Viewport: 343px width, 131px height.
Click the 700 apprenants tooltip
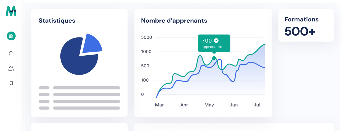(x=214, y=43)
